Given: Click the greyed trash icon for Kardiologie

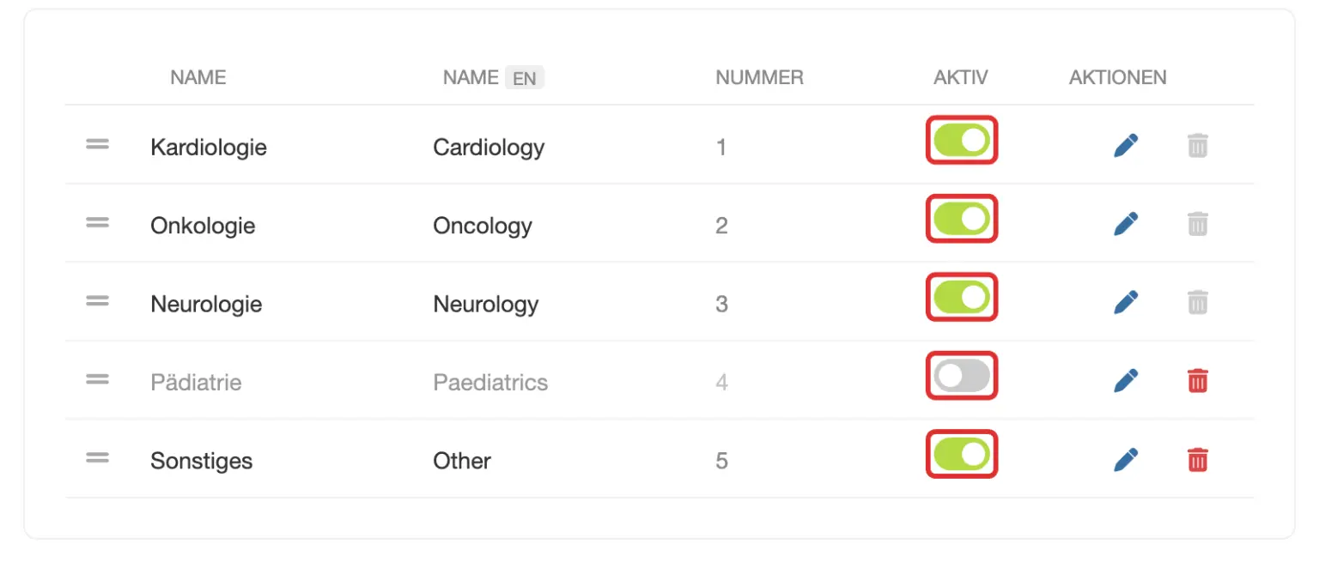Looking at the screenshot, I should [1197, 146].
